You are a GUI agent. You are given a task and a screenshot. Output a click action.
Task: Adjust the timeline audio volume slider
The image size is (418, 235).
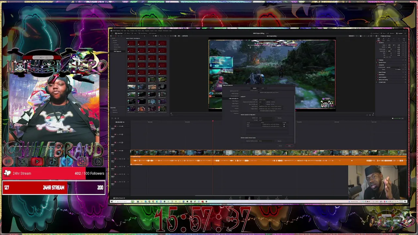397,118
